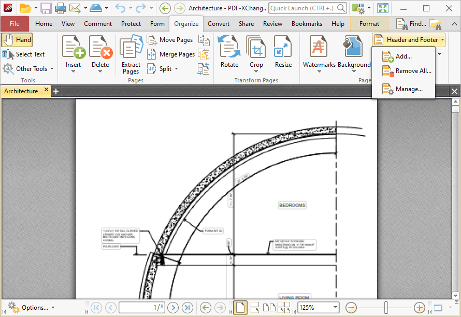Viewport: 461px width, 317px height.
Task: Toggle the full screen mode icon
Action: pos(382,8)
